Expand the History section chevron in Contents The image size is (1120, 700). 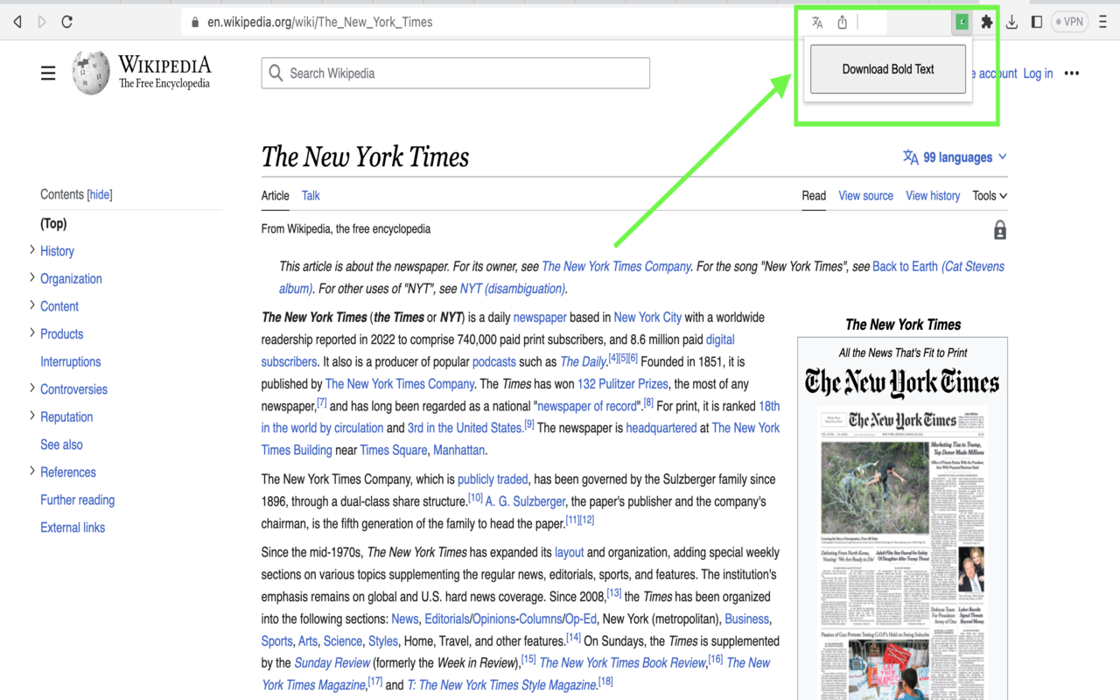[32, 250]
